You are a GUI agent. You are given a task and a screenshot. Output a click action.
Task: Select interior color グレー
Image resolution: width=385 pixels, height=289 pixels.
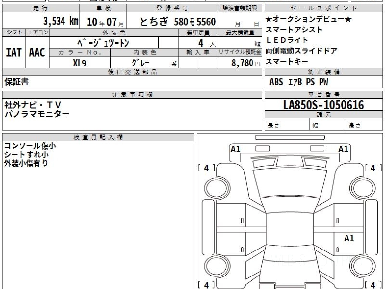point(141,62)
